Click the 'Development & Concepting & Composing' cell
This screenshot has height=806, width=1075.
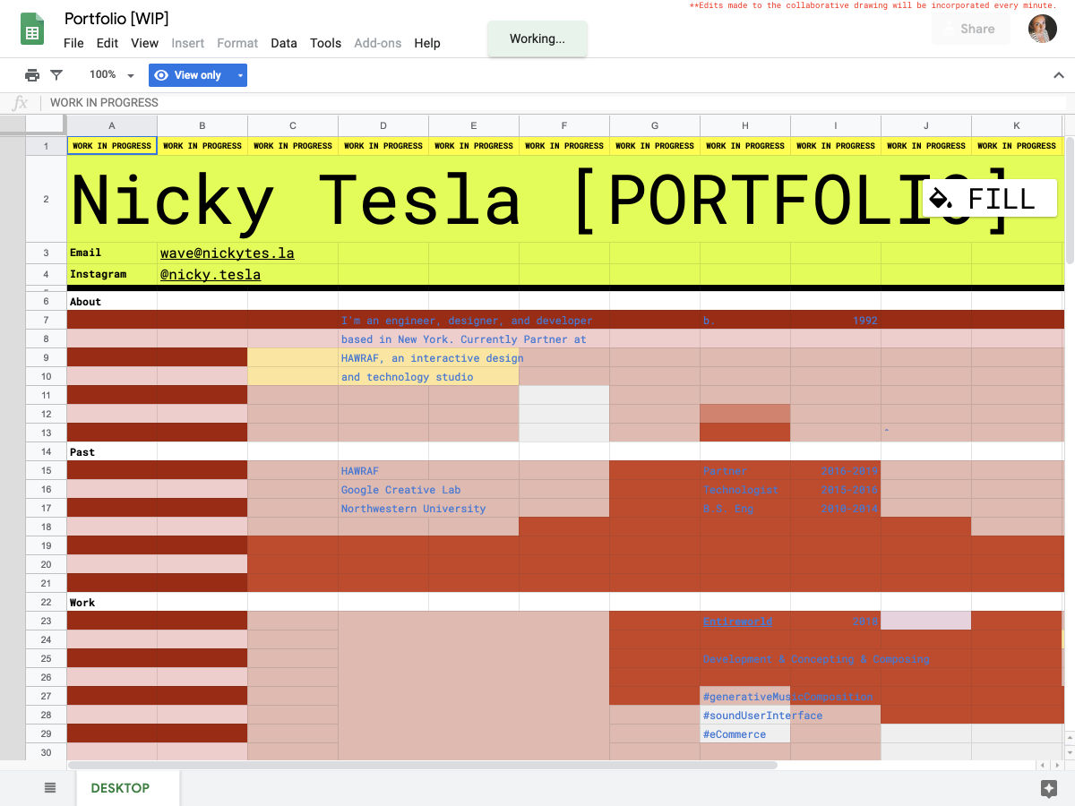[745, 658]
